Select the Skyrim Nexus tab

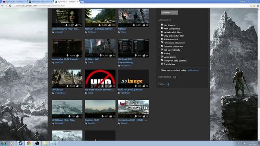(x=66, y=2)
